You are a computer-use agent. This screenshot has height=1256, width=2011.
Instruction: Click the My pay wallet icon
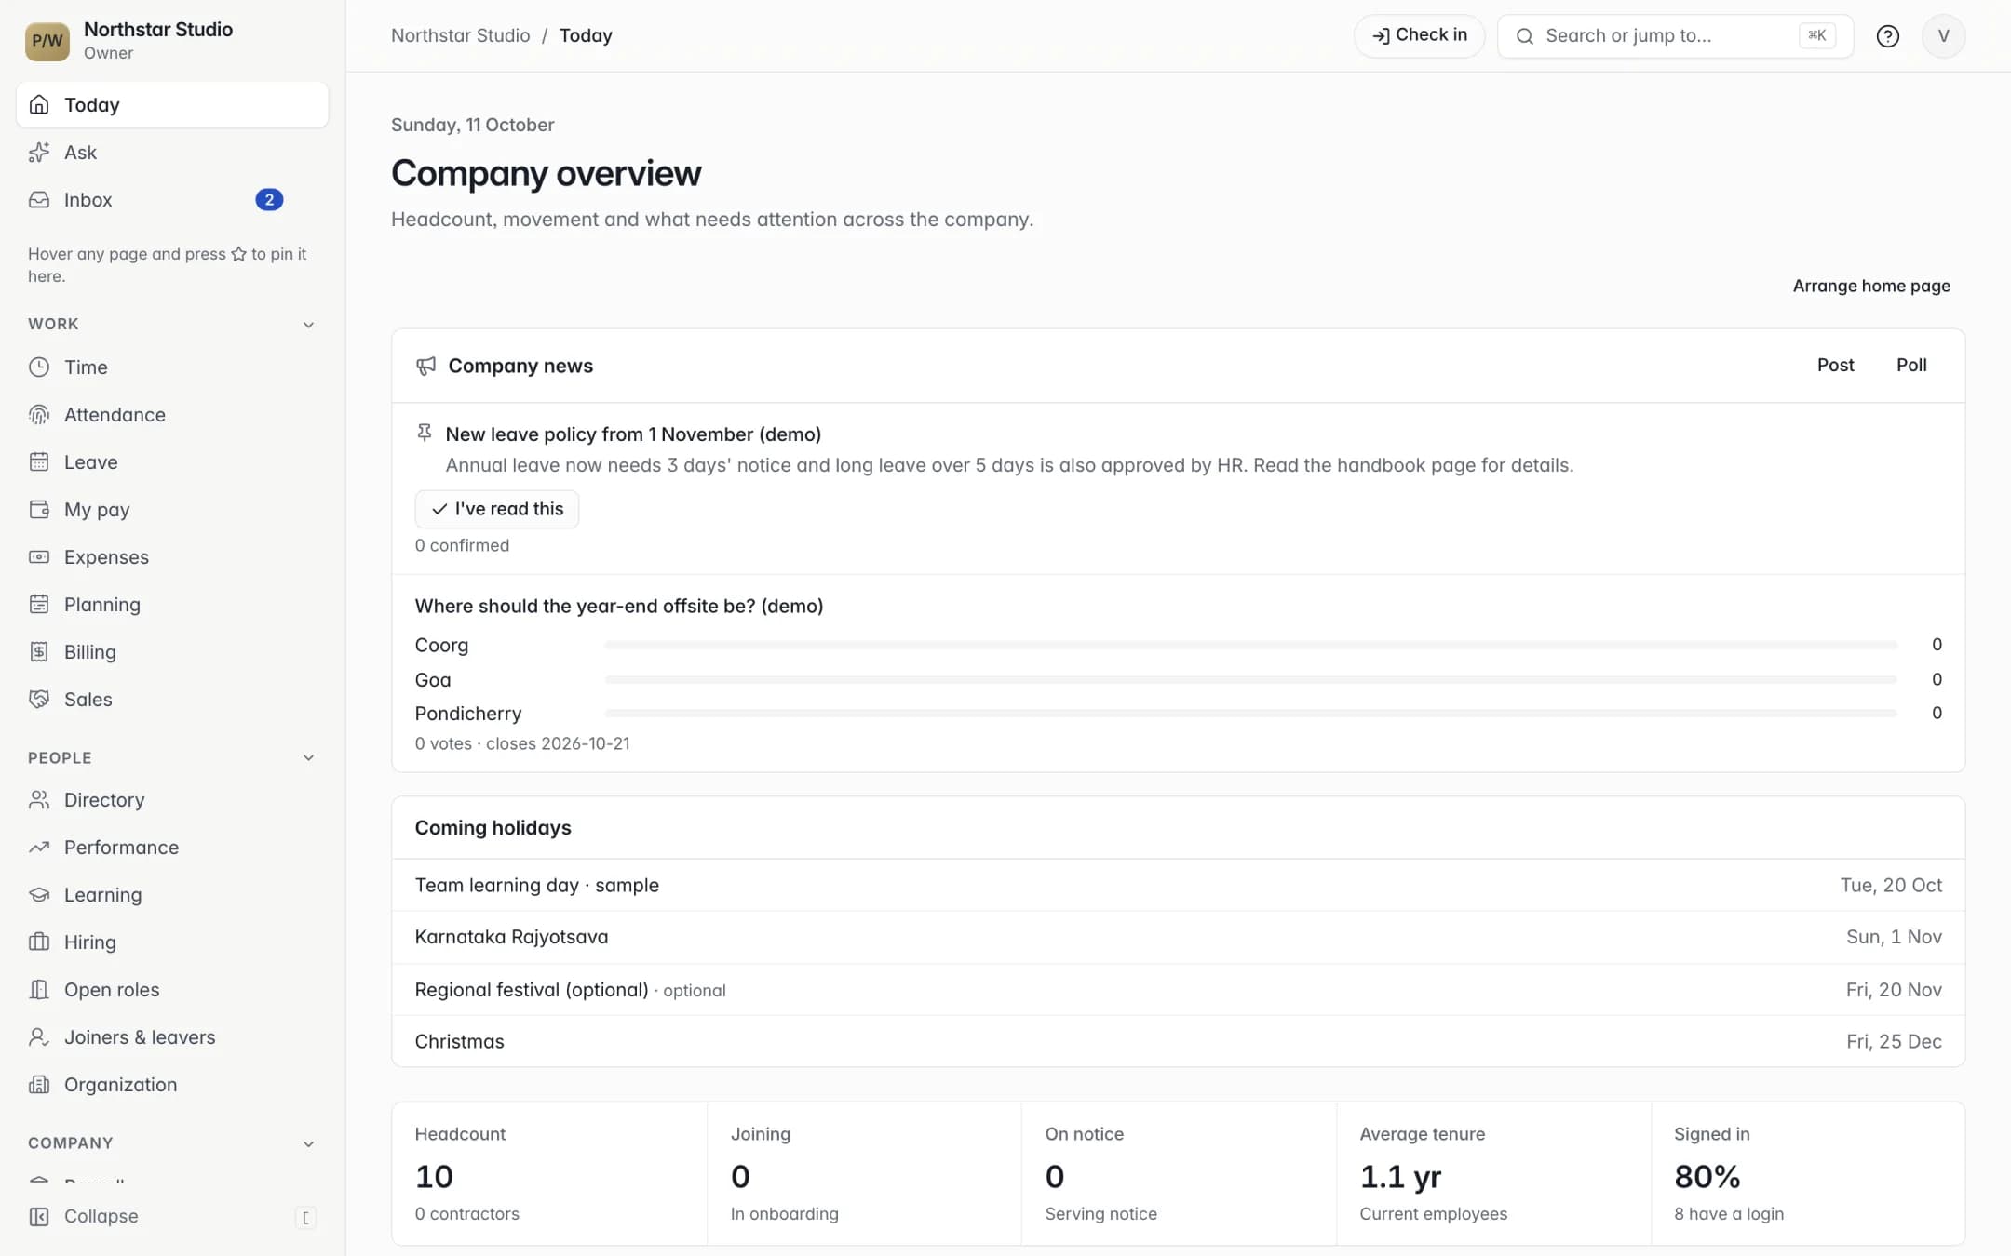(39, 510)
